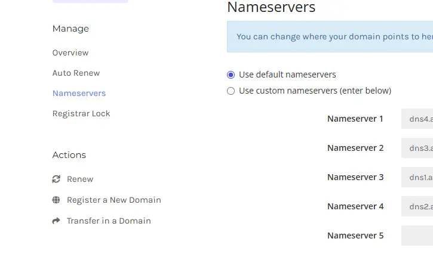Open the Overview page in the Manage menu
433x254 pixels.
coord(70,52)
